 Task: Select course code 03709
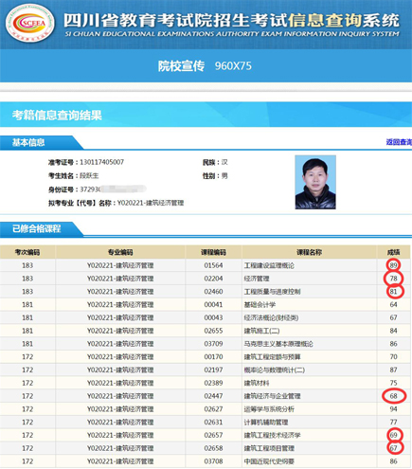pyautogui.click(x=213, y=344)
